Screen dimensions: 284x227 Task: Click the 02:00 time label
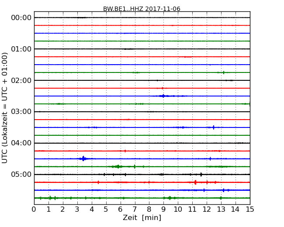[x=21, y=80]
